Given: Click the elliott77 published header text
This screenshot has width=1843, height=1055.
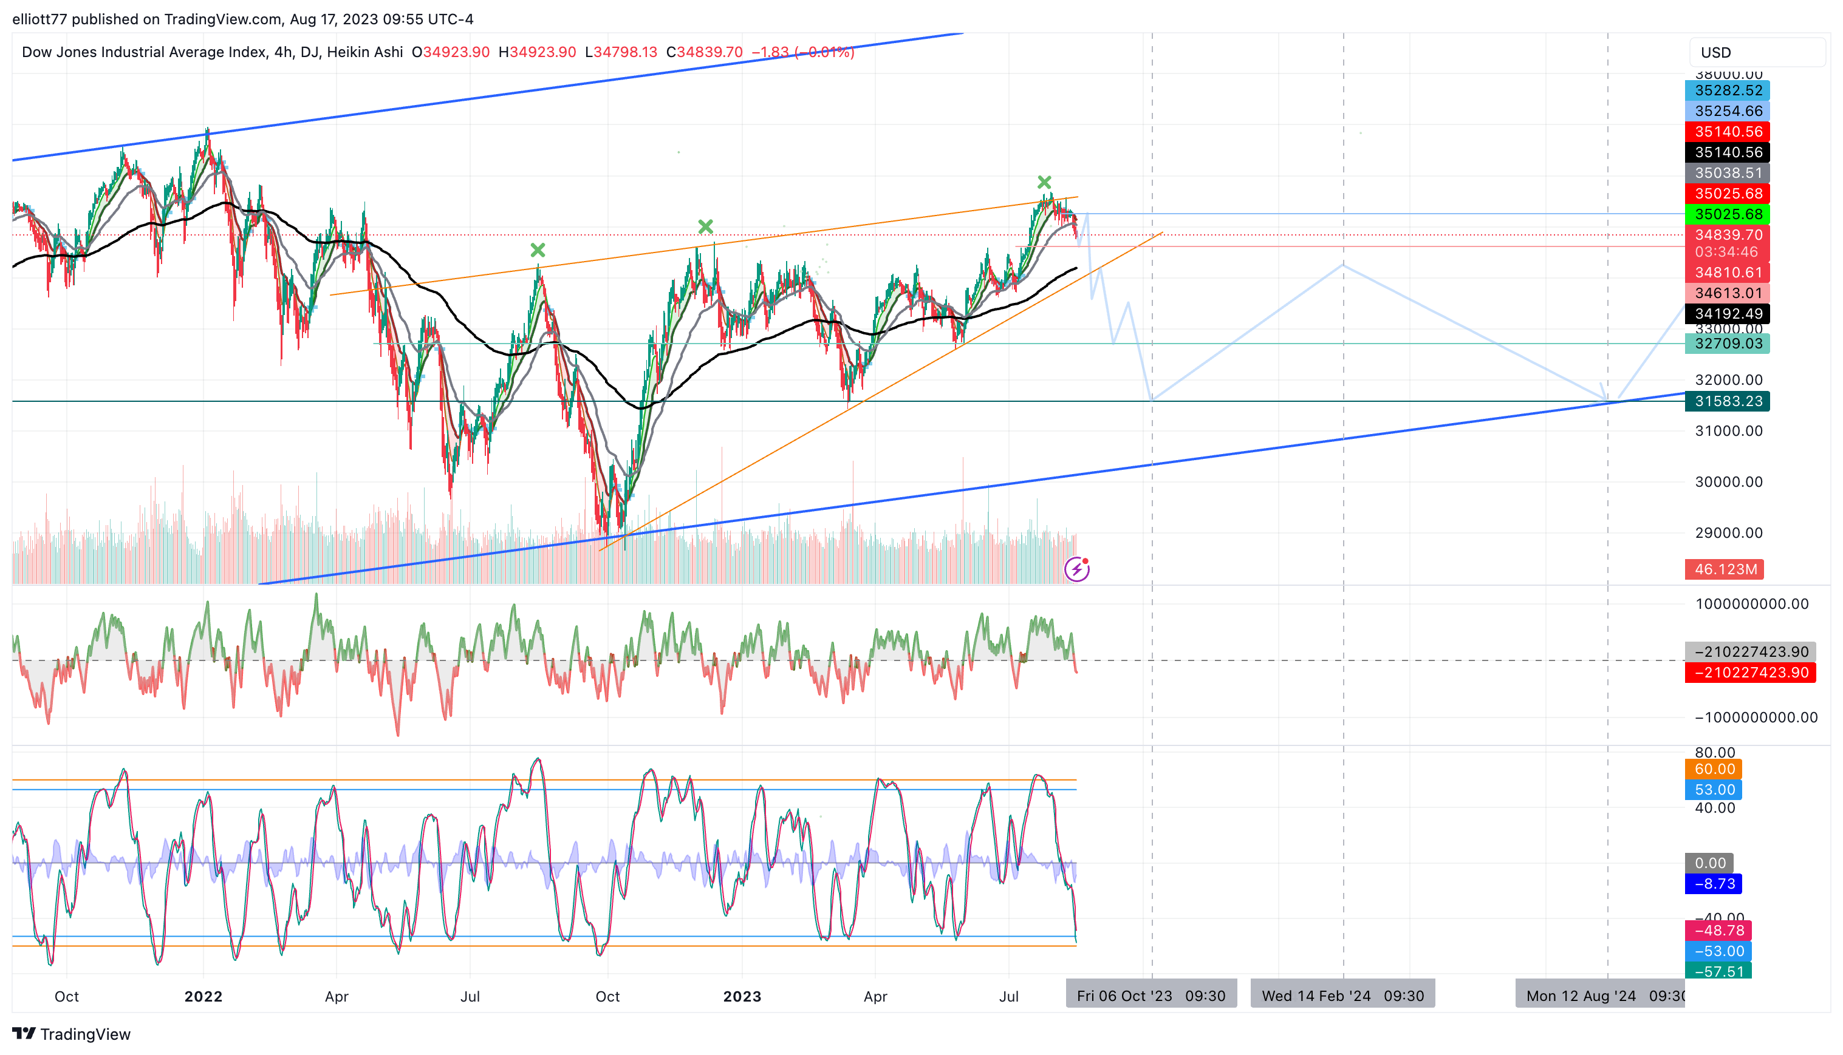Looking at the screenshot, I should (x=243, y=19).
